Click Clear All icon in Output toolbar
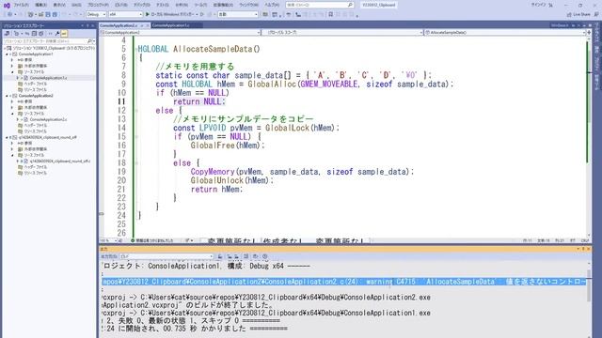The image size is (602, 338). tap(246, 256)
